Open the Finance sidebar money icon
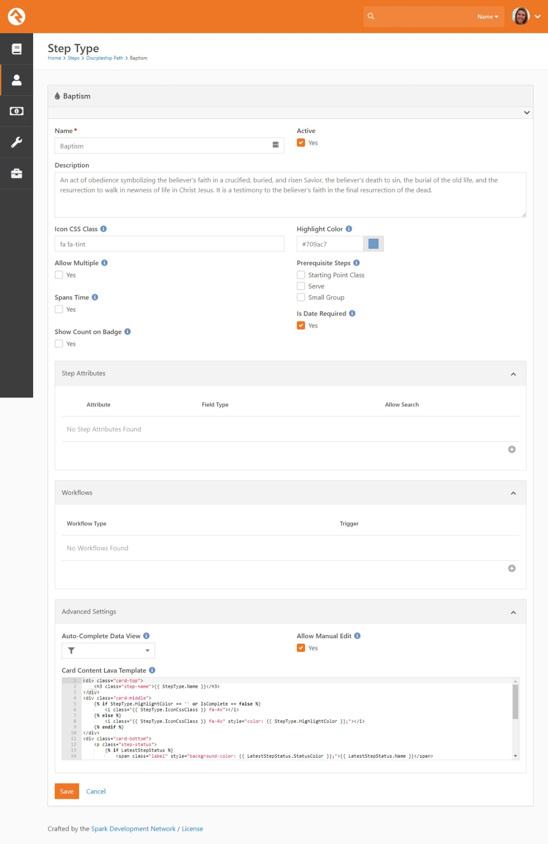Viewport: 548px width, 844px height. [16, 111]
